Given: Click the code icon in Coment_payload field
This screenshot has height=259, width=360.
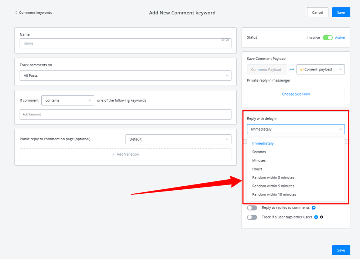Looking at the screenshot, I should 302,69.
